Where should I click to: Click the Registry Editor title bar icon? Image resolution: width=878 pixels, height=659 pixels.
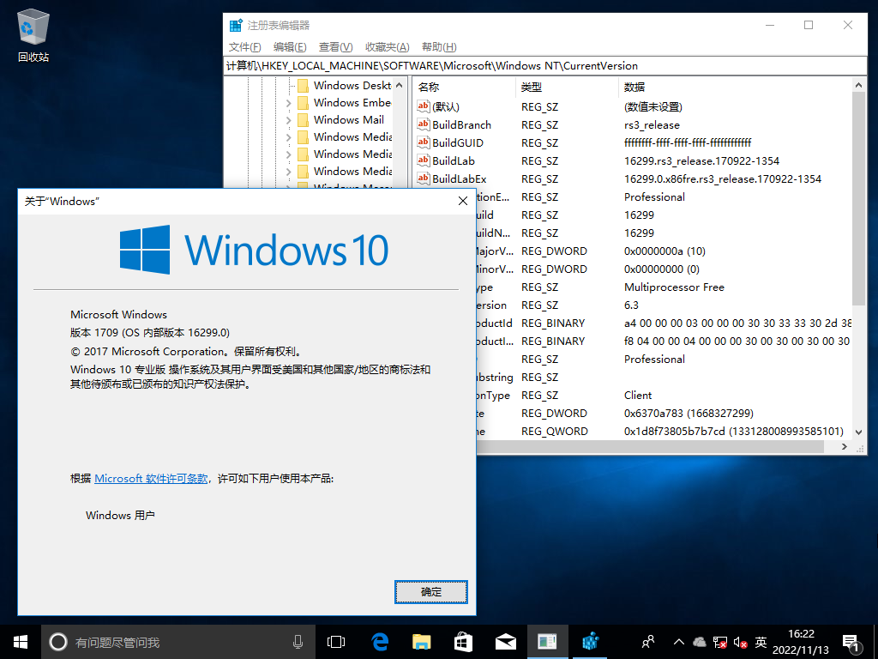tap(236, 25)
